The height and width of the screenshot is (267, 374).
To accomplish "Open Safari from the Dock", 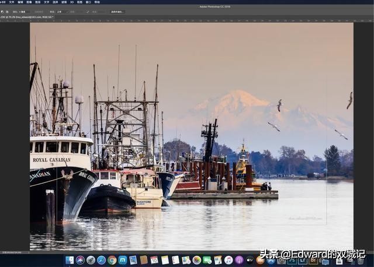I will click(x=101, y=260).
